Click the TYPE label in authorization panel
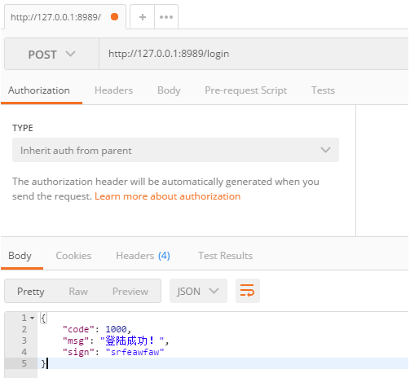The image size is (410, 378). (x=23, y=128)
